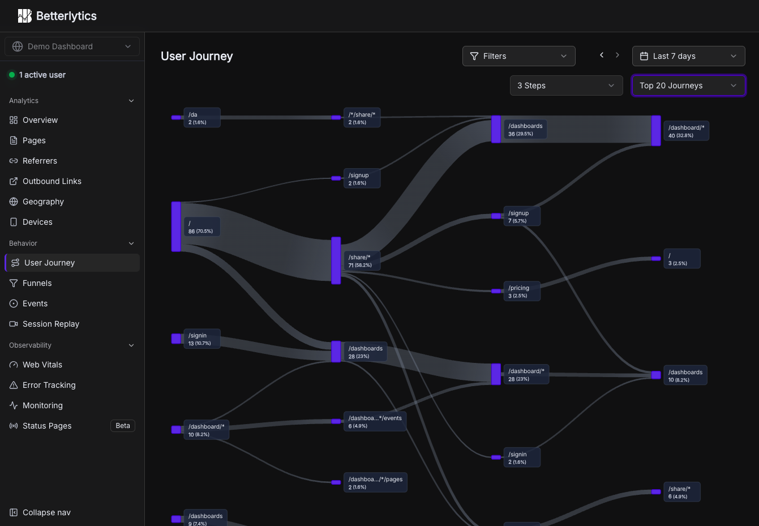Click the purple bar of the "/share/* 71" node
The image size is (759, 526).
coord(336,260)
